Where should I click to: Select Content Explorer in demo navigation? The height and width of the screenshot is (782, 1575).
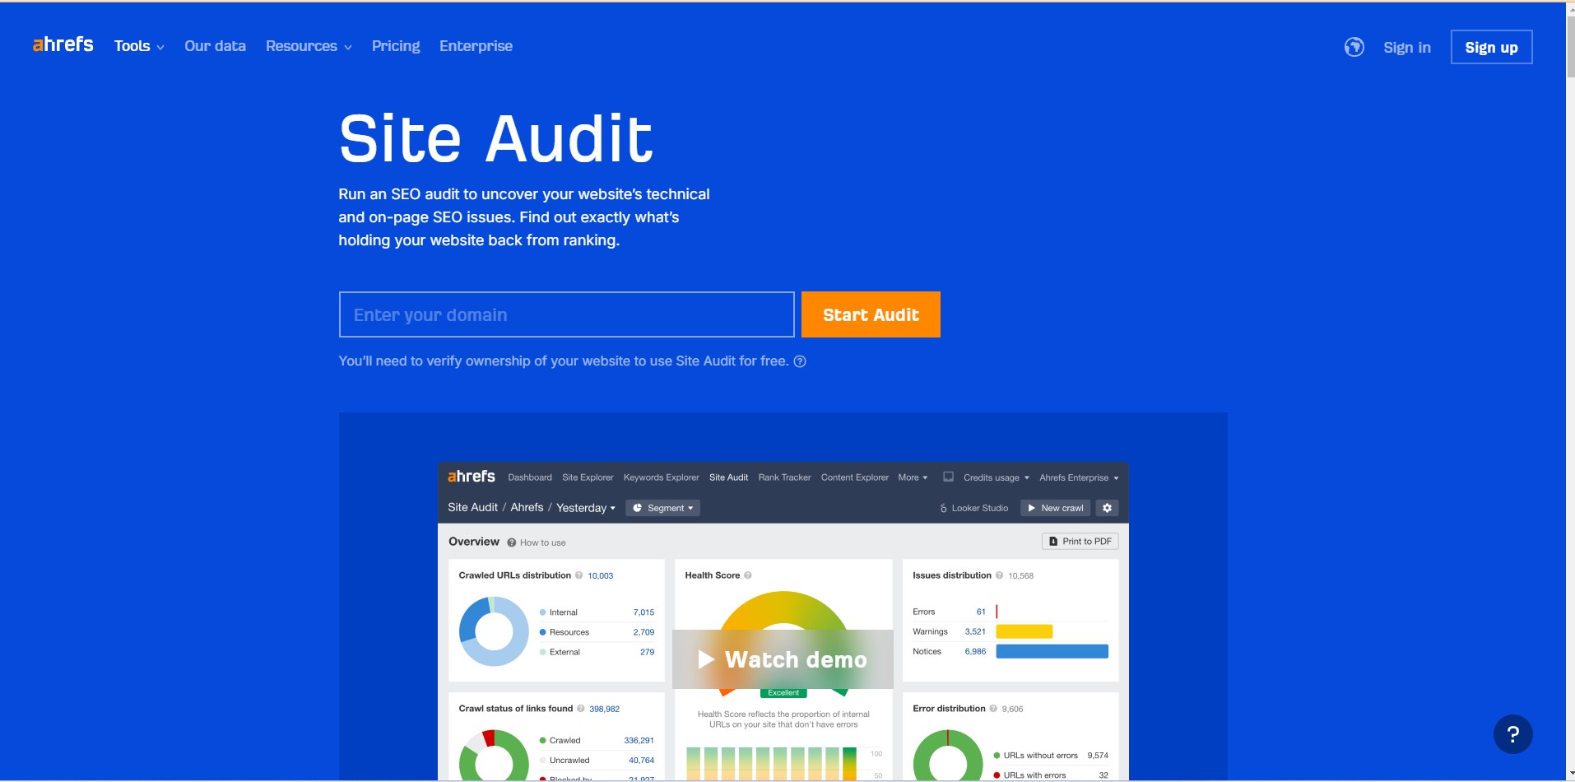click(x=854, y=477)
